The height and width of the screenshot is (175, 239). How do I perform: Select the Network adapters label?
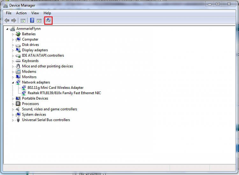coord(36,82)
